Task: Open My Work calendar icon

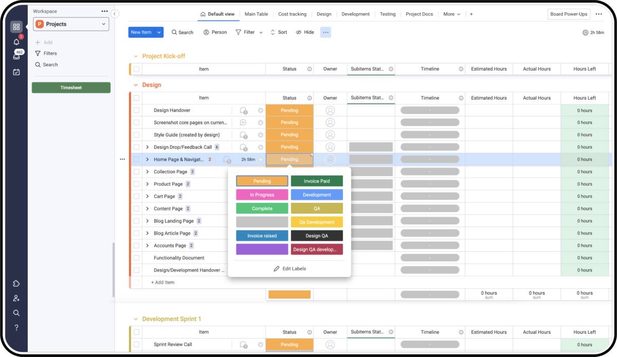Action: 16,72
